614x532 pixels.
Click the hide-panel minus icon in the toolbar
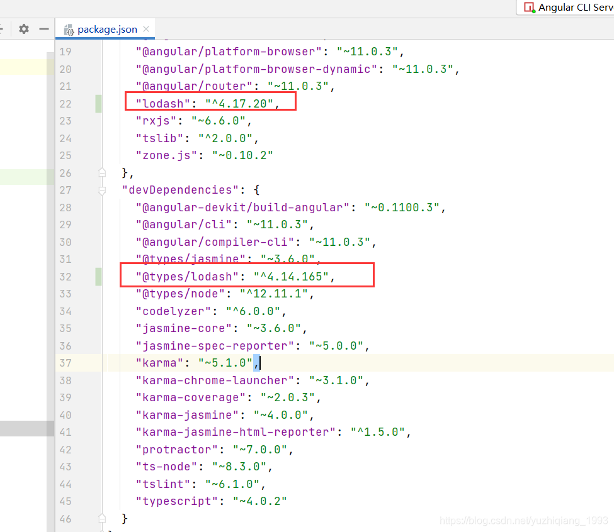43,28
